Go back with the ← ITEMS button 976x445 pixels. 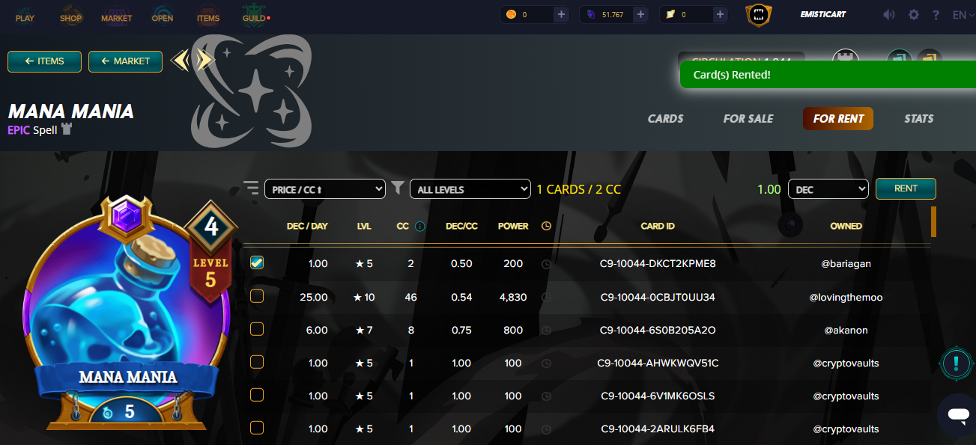tap(44, 61)
